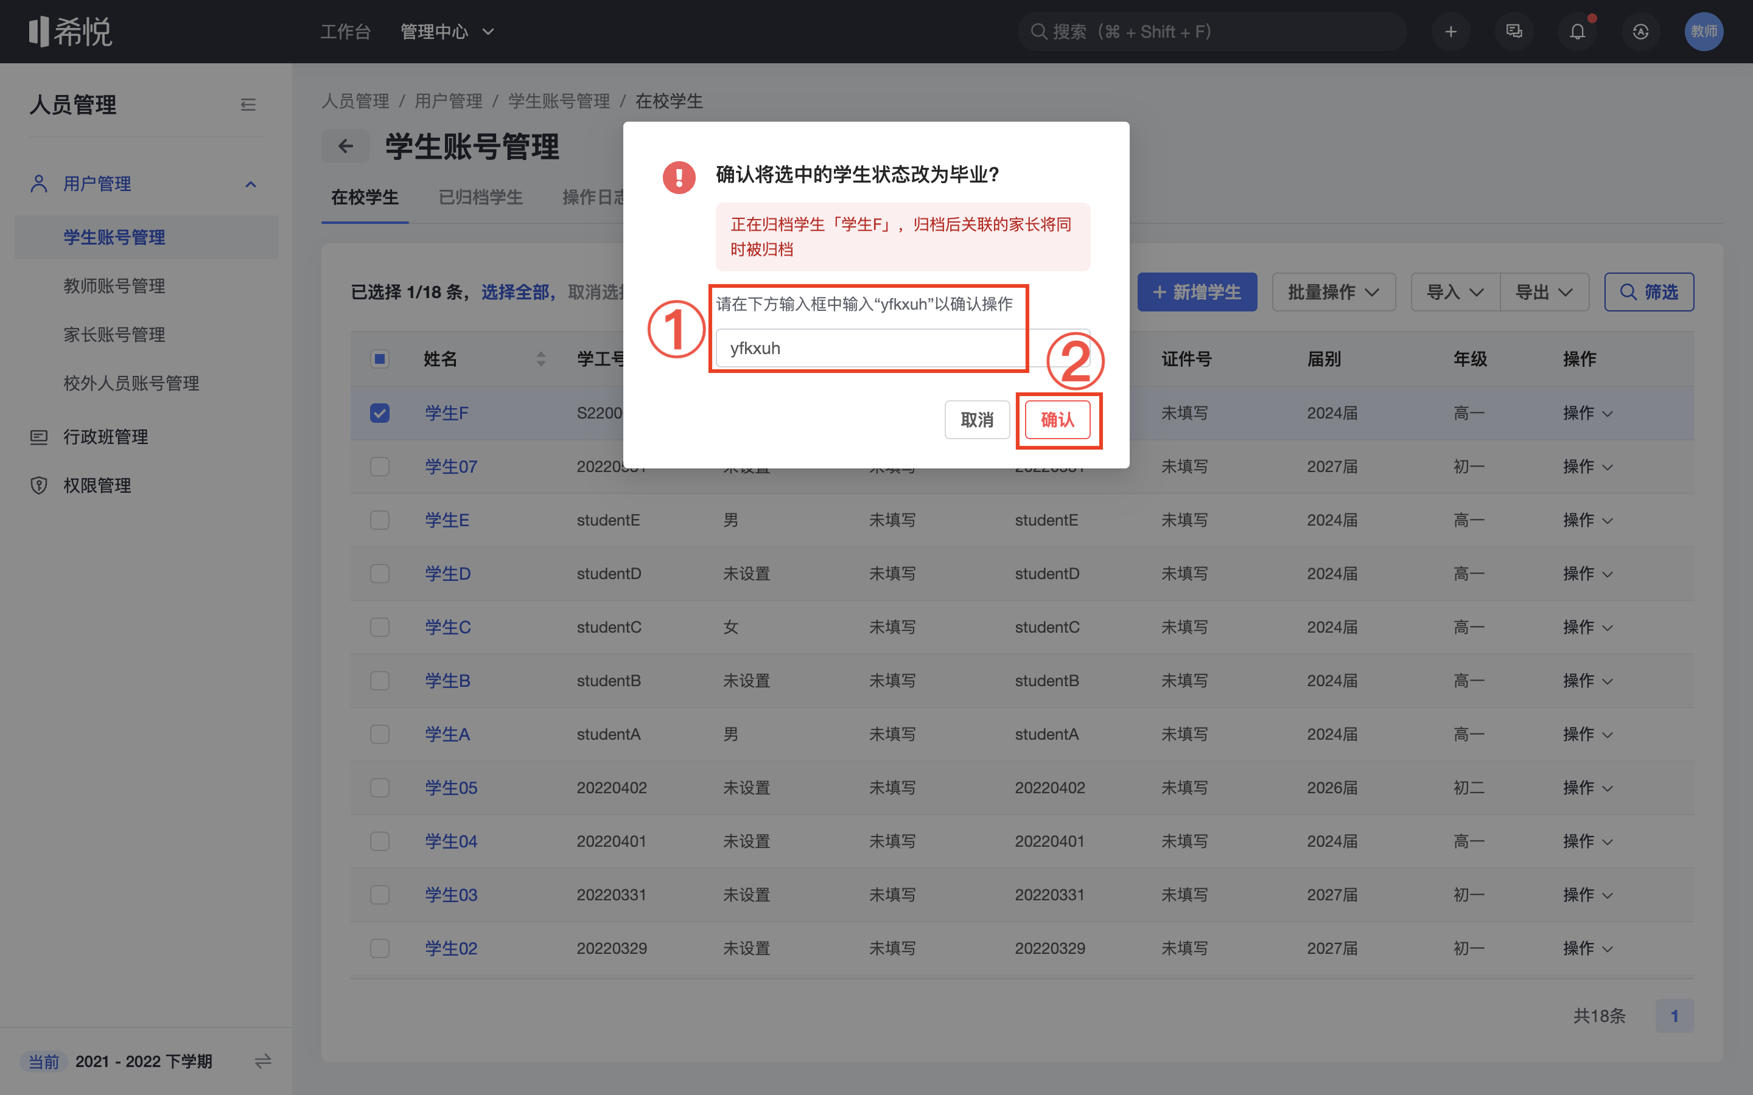Check the 学生C row checkbox

[380, 627]
